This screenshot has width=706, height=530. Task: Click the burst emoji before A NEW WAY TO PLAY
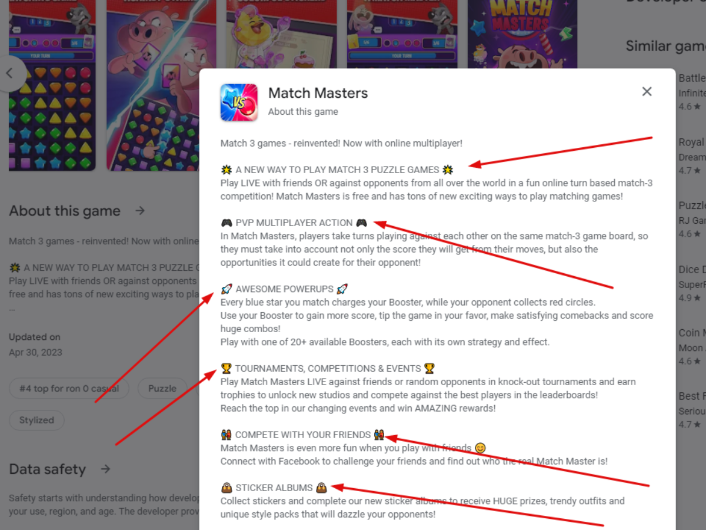click(227, 170)
